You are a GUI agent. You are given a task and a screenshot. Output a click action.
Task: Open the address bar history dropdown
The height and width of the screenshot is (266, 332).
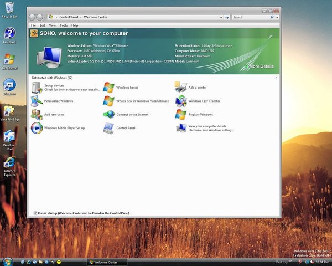click(x=221, y=17)
